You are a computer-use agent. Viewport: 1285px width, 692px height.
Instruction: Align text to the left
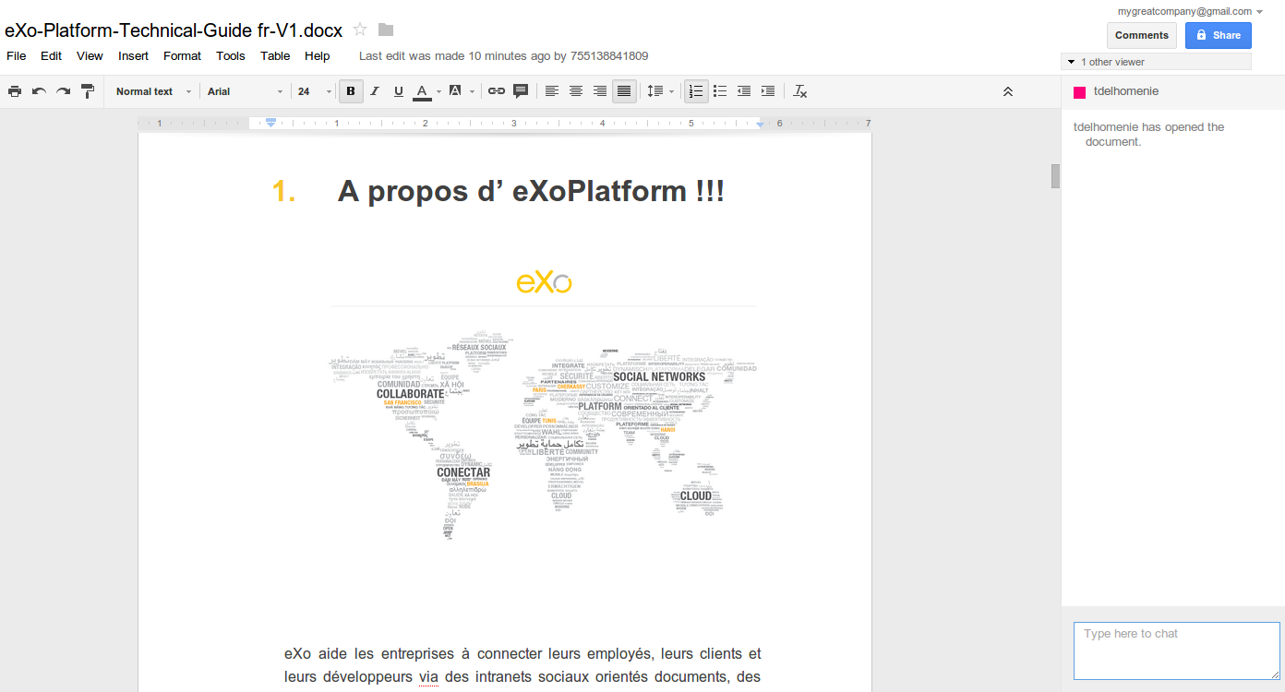552,91
